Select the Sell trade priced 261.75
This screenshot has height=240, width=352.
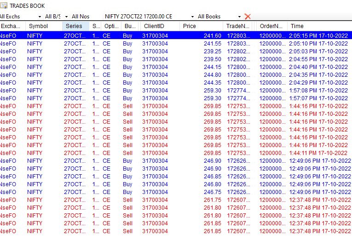(176, 200)
